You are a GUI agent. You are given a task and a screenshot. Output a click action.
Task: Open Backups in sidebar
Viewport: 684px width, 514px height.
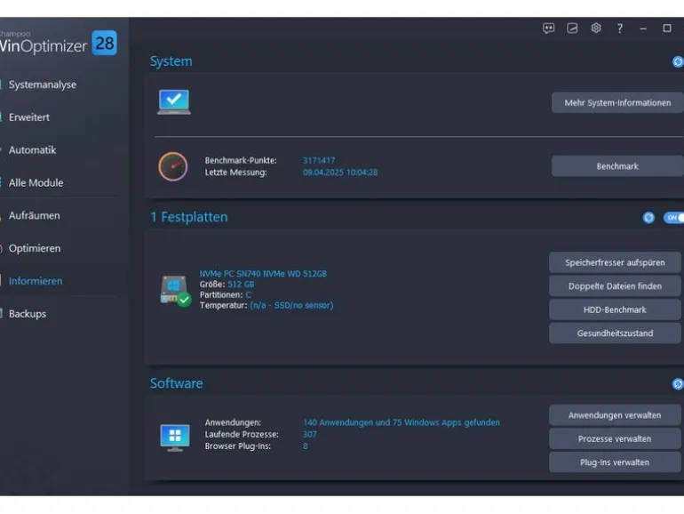[x=27, y=314]
